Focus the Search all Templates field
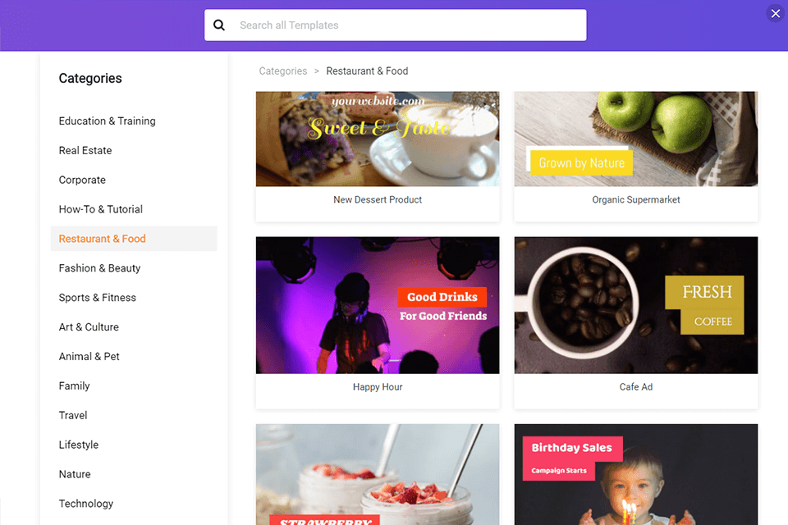 [x=395, y=25]
